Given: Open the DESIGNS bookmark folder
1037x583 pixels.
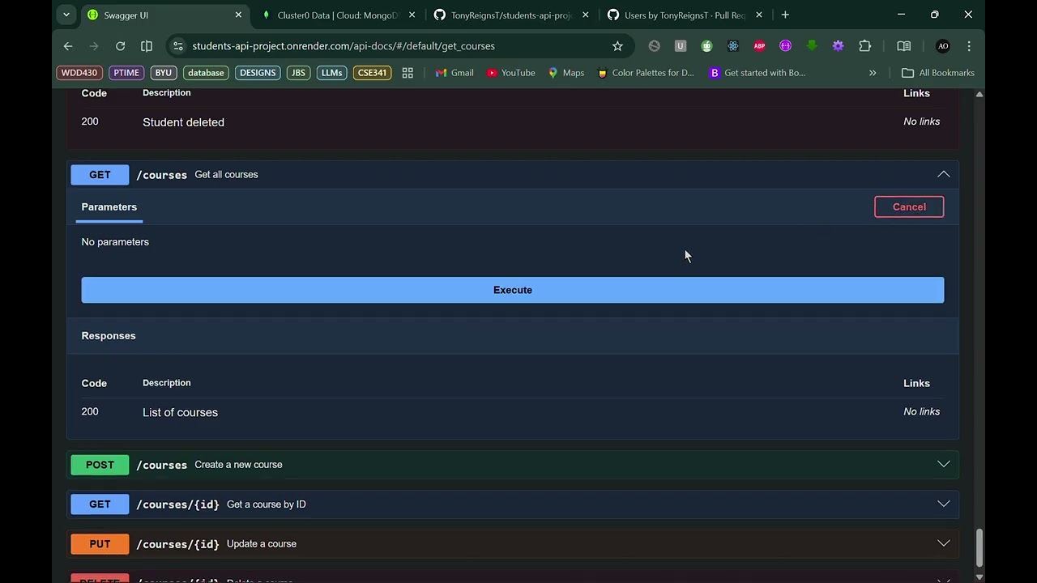Looking at the screenshot, I should (258, 73).
